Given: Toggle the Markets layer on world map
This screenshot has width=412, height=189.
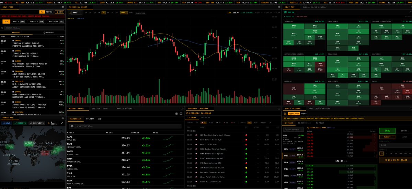Looking at the screenshot, I should tap(21, 123).
